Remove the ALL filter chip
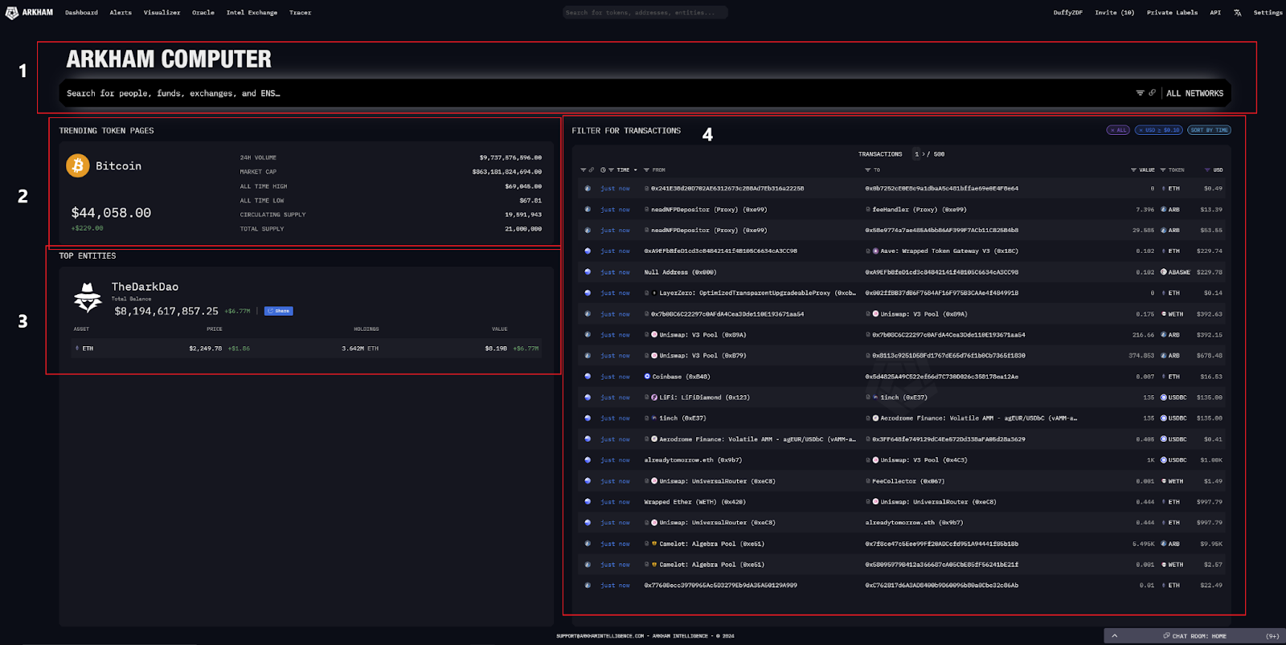1286x645 pixels. [1118, 130]
